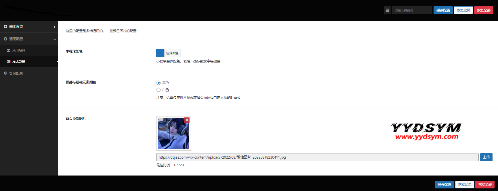Click the plus icon next to 基本设置

5,27
